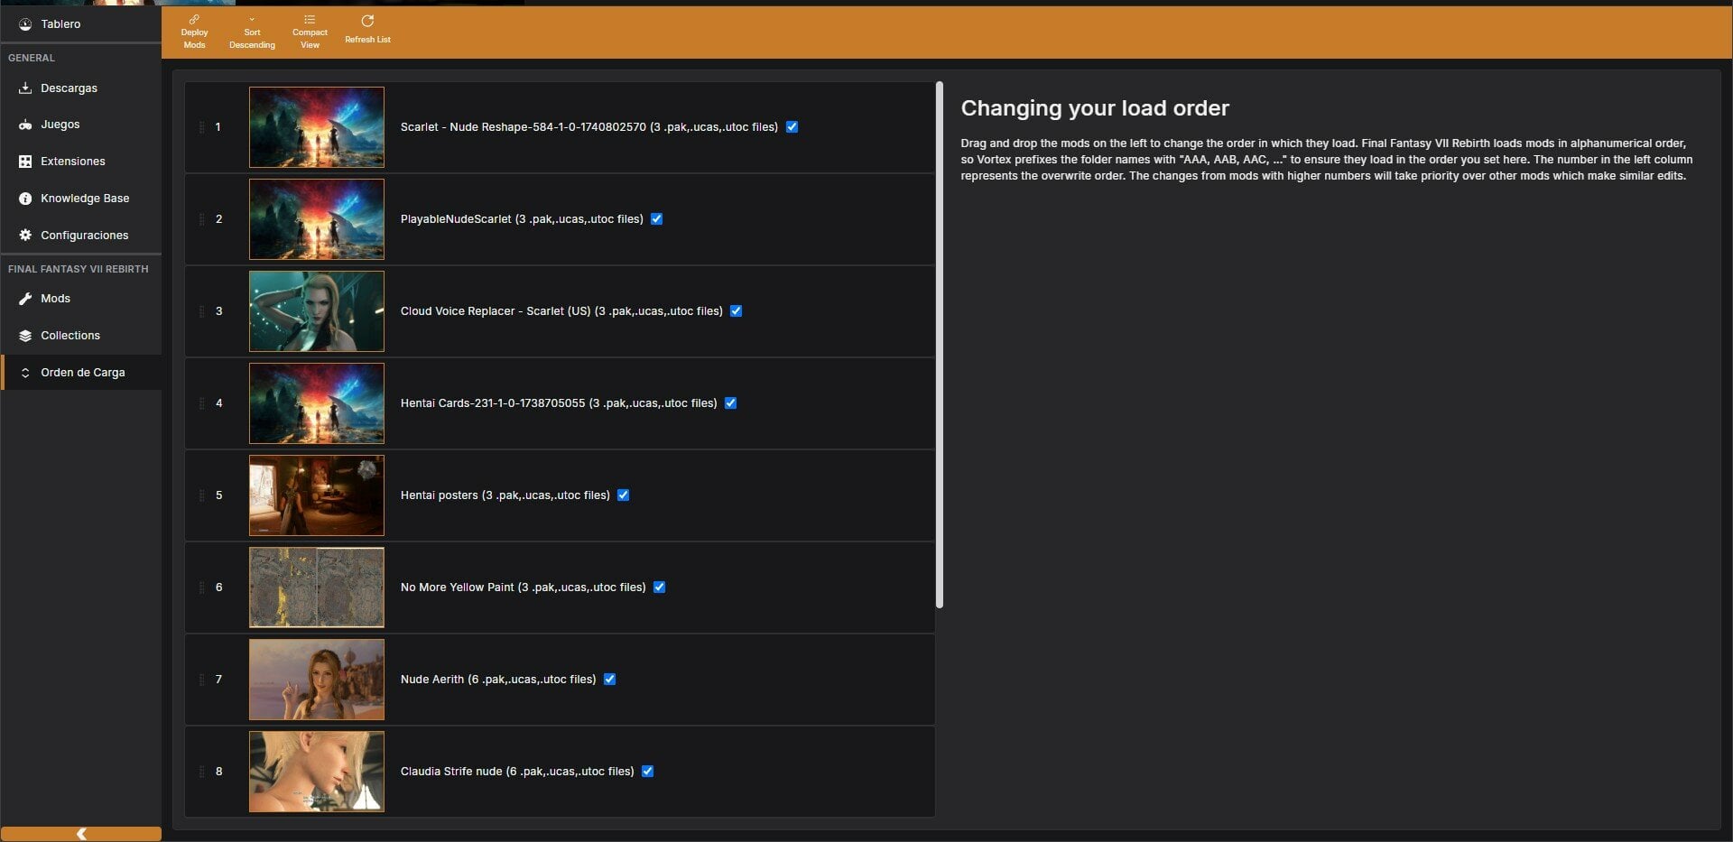This screenshot has width=1733, height=842.
Task: Open Extensiones page
Action: coord(81,162)
